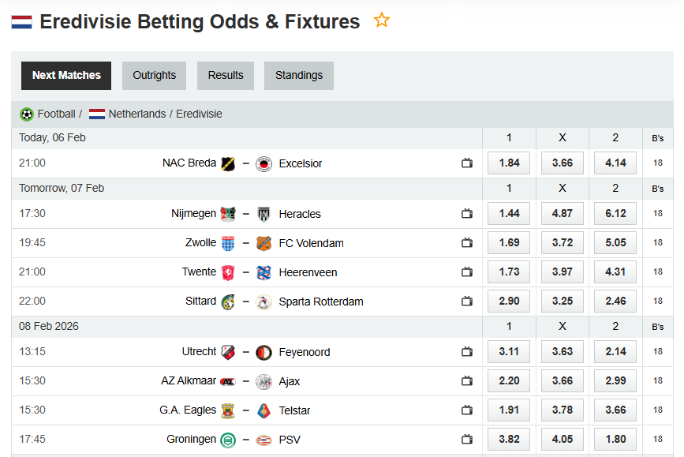Click the TV icon for Groningen vs PSV

[x=467, y=440]
